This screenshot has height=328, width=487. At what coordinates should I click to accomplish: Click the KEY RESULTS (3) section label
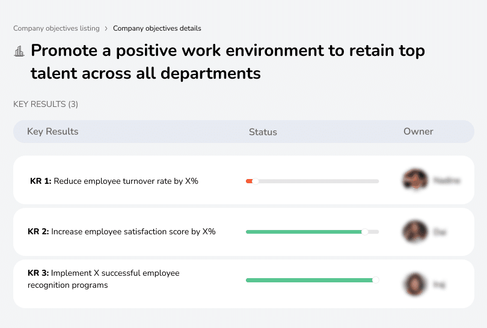46,104
